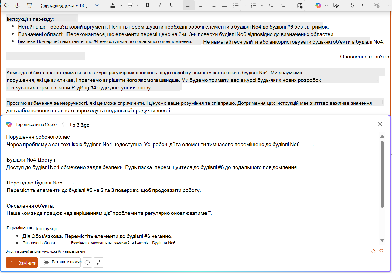Insert a link via chain icon
This screenshot has width=392, height=273.
pyautogui.click(x=364, y=5)
